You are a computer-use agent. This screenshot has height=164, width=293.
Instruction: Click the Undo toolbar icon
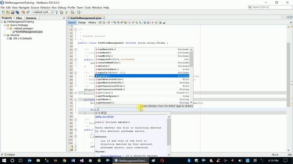click(23, 12)
